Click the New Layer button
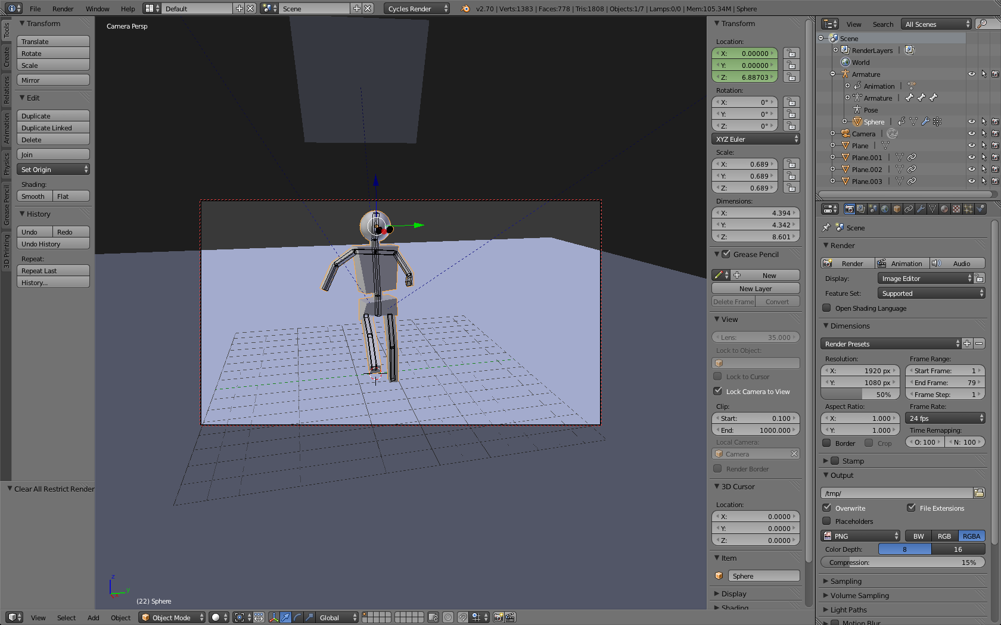Viewport: 1001px width, 625px height. pyautogui.click(x=756, y=289)
